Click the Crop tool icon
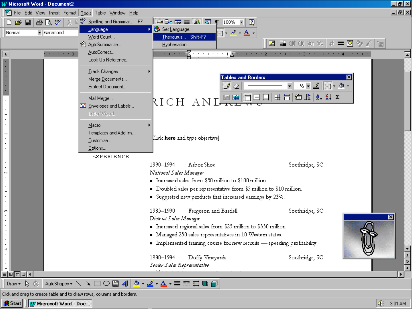 (x=332, y=43)
